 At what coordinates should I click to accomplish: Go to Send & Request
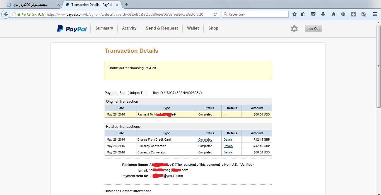[x=162, y=28]
